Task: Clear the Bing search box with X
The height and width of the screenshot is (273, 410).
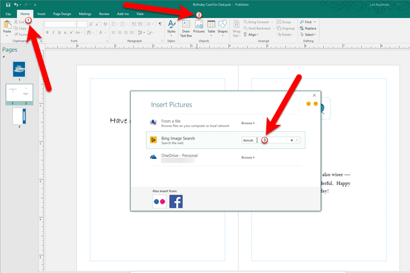Action: click(x=292, y=140)
